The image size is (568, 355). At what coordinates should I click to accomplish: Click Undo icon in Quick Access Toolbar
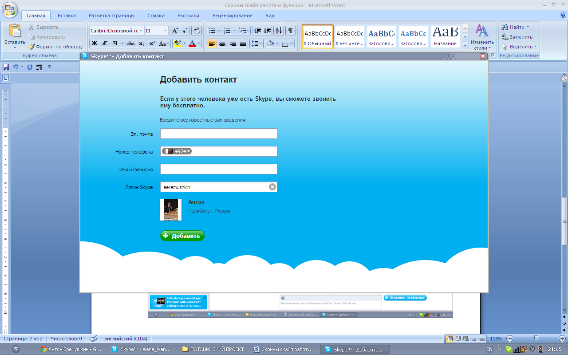coord(16,67)
